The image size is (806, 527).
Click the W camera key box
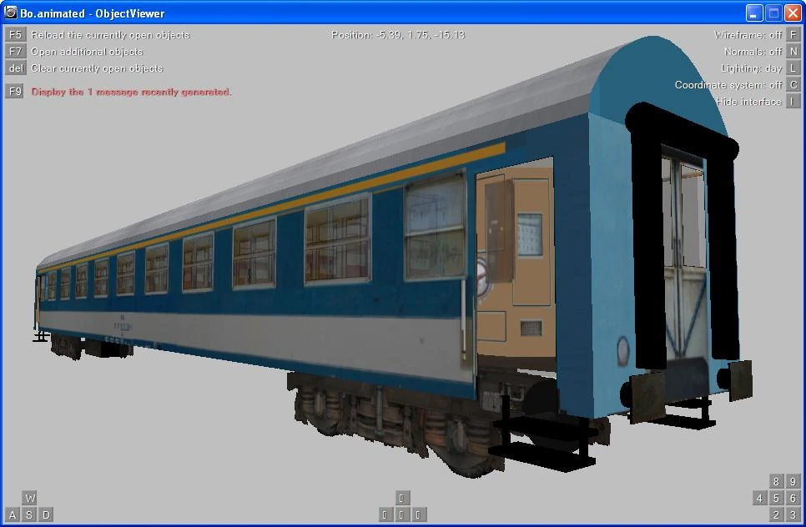(x=29, y=498)
